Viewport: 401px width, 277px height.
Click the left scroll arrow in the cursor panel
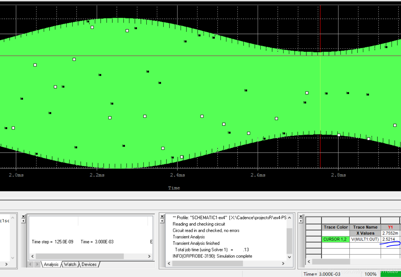309,261
